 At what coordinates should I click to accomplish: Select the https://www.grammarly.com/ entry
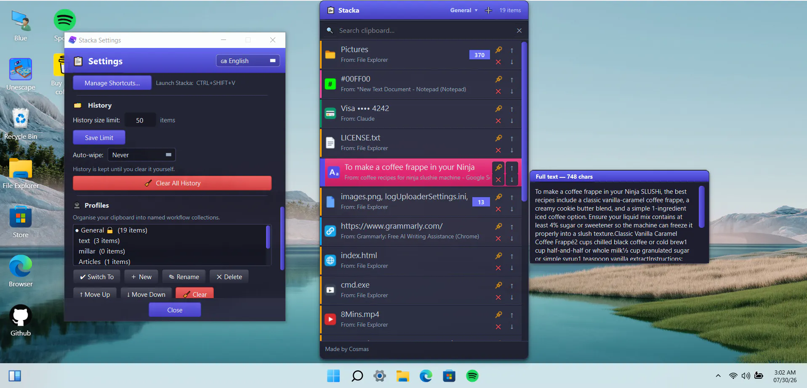[x=421, y=231]
